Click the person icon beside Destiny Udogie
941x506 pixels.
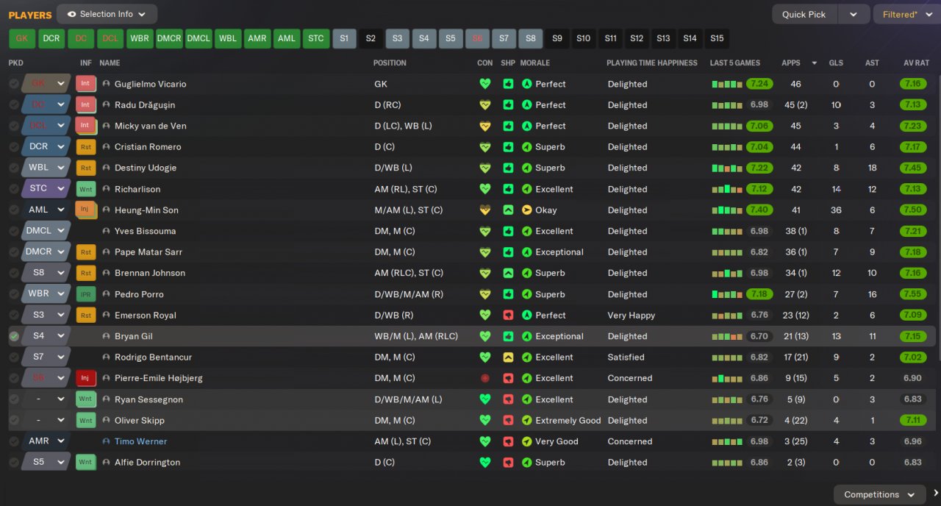click(106, 168)
